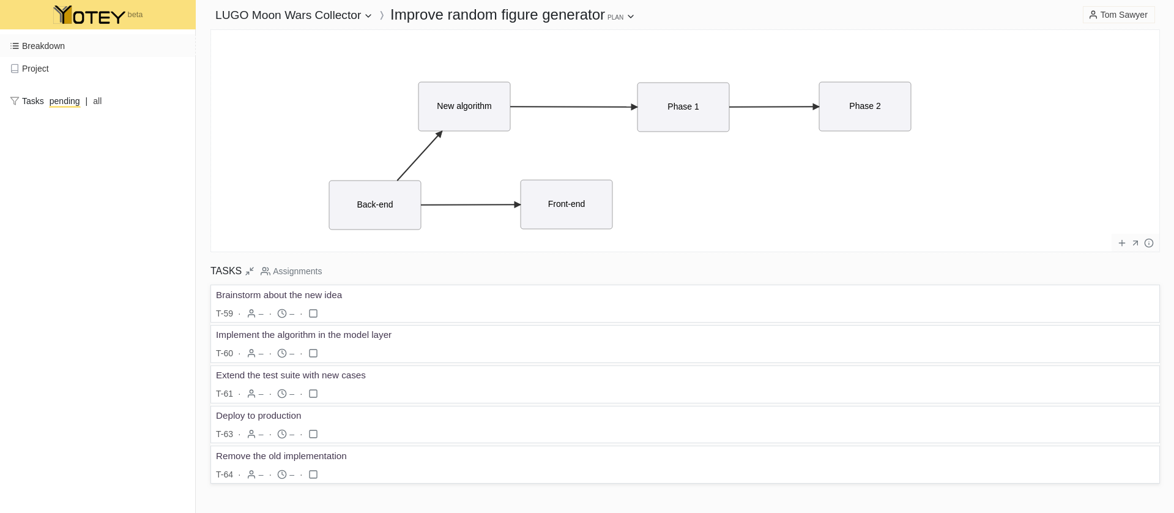Click the T-63 task ID
Screen dimensions: 1174x513
225,434
